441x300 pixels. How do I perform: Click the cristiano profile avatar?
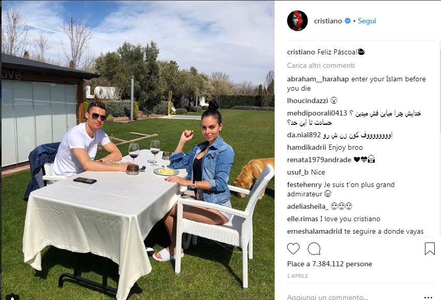297,21
